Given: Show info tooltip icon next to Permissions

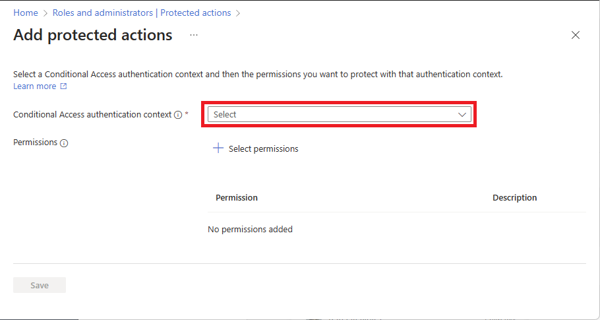Looking at the screenshot, I should tap(64, 143).
